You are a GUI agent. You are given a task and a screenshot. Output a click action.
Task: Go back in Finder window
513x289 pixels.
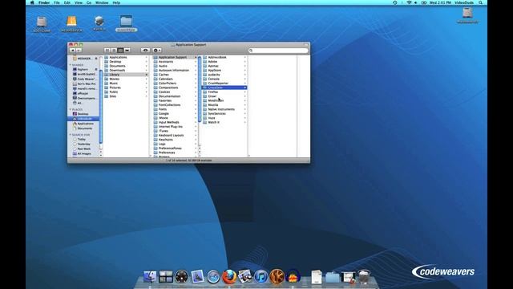click(x=73, y=50)
